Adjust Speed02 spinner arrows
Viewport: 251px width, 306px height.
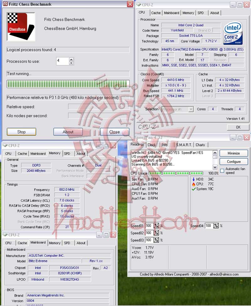(x=156, y=233)
